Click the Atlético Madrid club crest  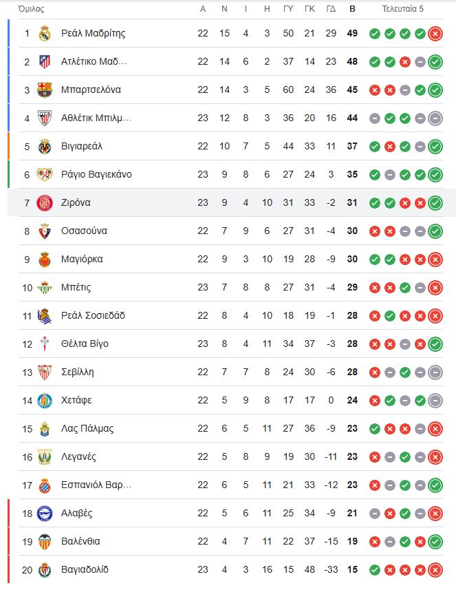click(x=45, y=62)
